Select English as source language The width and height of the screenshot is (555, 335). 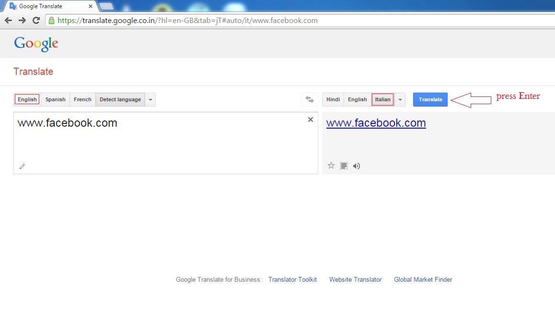27,100
